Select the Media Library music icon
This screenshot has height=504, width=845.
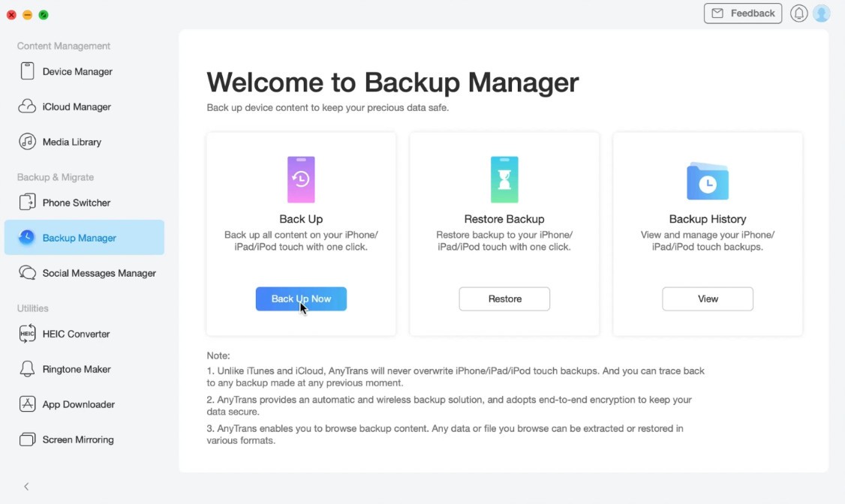click(28, 142)
